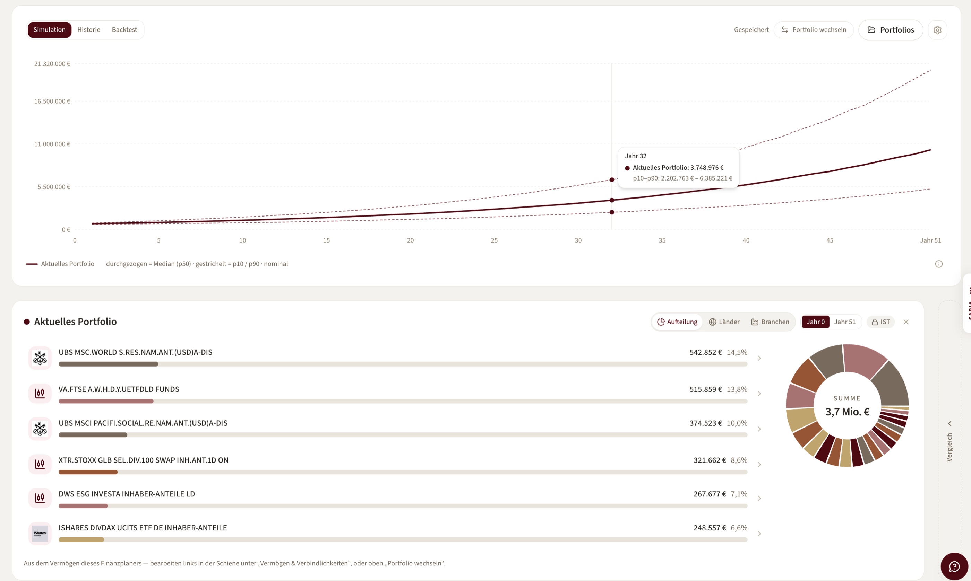Select the Jahr 51 toggle
971x581 pixels.
(845, 322)
